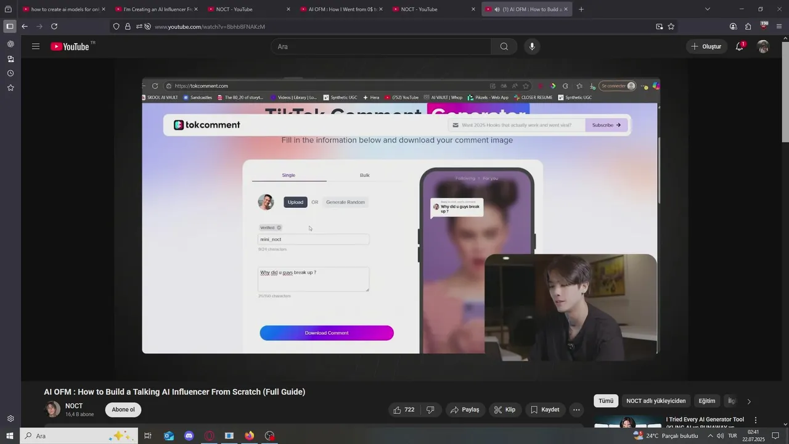Show hidden system tray icons chevron
Image resolution: width=789 pixels, height=444 pixels.
point(710,436)
